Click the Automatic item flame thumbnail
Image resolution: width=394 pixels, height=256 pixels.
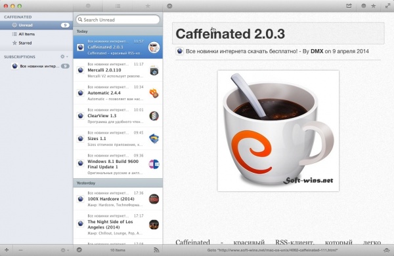pos(154,94)
